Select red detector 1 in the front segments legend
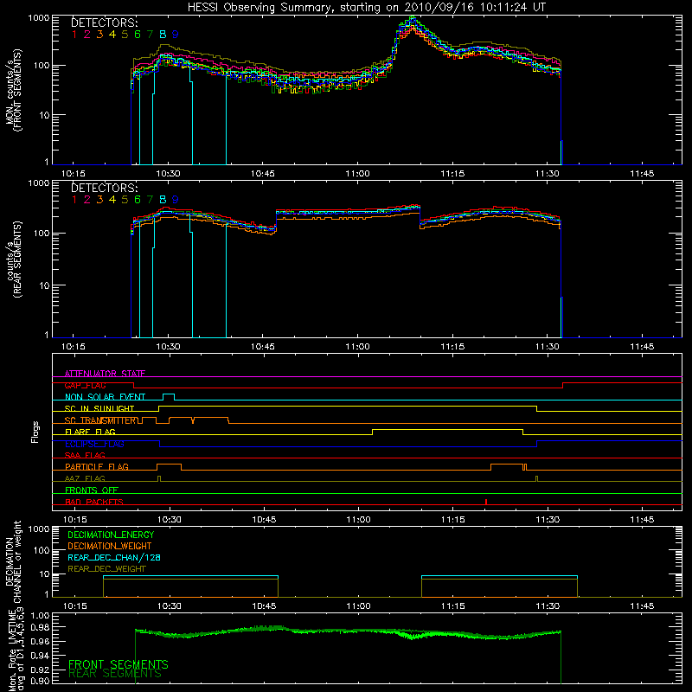Image resolution: width=692 pixels, height=692 pixels. 74,35
